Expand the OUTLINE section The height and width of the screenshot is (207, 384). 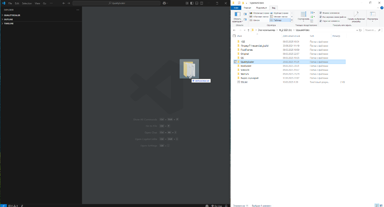tap(41, 20)
